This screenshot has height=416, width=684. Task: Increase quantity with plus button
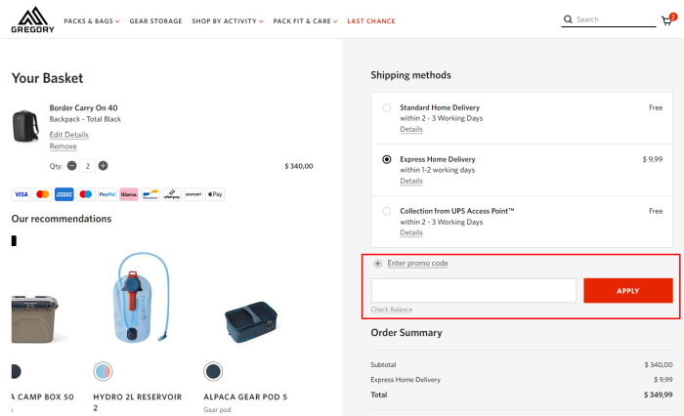click(104, 166)
